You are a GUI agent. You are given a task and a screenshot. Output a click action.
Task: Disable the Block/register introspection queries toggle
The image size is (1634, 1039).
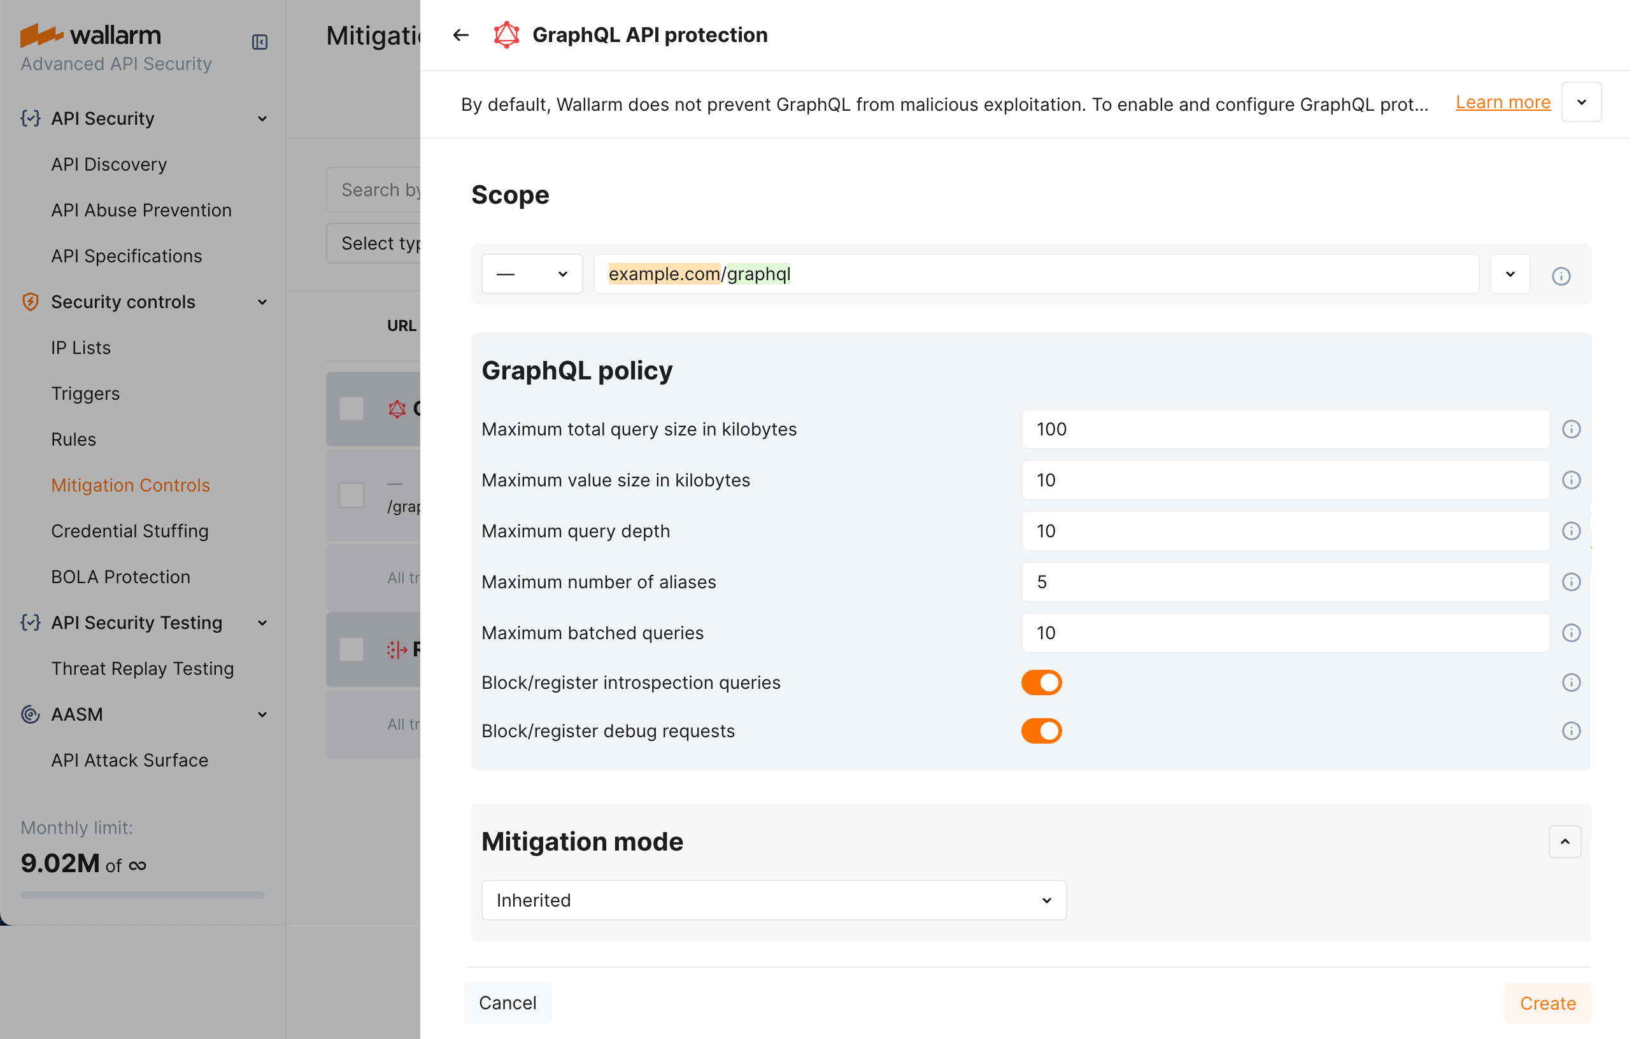point(1042,682)
